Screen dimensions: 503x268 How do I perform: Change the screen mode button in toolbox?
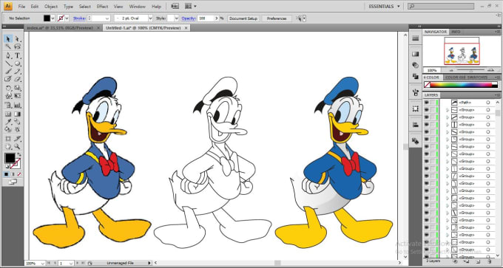13,182
